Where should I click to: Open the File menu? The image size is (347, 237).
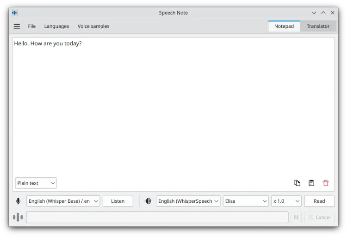(31, 26)
